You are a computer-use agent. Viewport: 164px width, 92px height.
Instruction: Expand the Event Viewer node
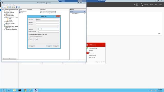point(5,14)
